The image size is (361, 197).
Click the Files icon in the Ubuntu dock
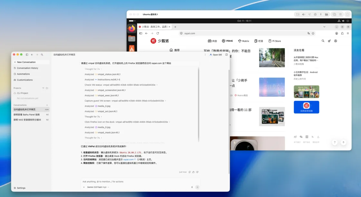[132, 39]
